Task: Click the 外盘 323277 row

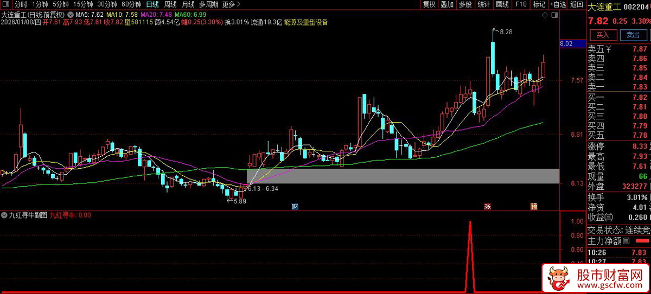Action: tap(618, 187)
